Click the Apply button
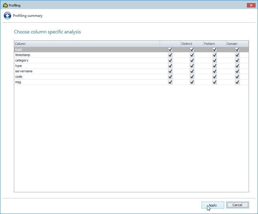Screen dimensions: 258x214 [x=213, y=205]
